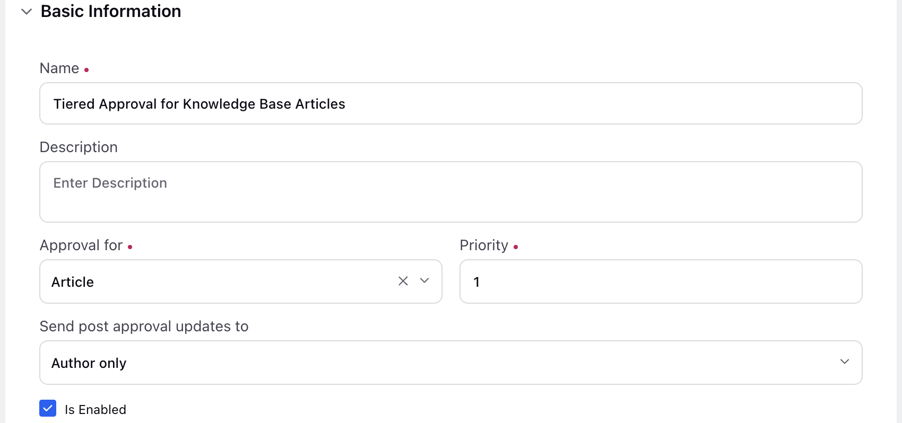Image resolution: width=902 pixels, height=423 pixels.
Task: Click the Author only selected value
Action: coord(89,363)
